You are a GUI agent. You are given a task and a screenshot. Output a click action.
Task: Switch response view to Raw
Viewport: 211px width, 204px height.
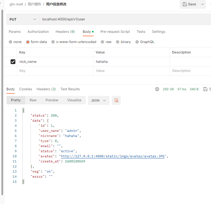click(x=33, y=100)
